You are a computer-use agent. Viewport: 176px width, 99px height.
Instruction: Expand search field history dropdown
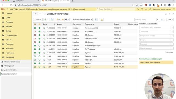tap(158, 20)
